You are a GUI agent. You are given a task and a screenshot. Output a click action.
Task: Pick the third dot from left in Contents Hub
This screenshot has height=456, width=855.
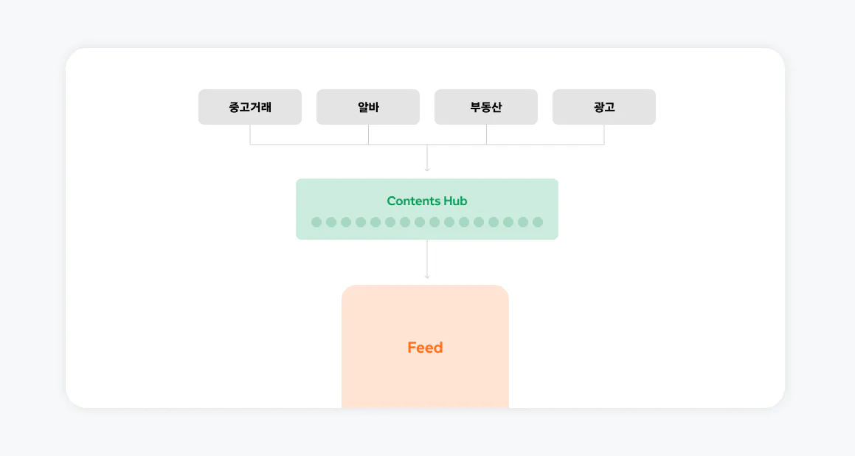click(x=346, y=222)
